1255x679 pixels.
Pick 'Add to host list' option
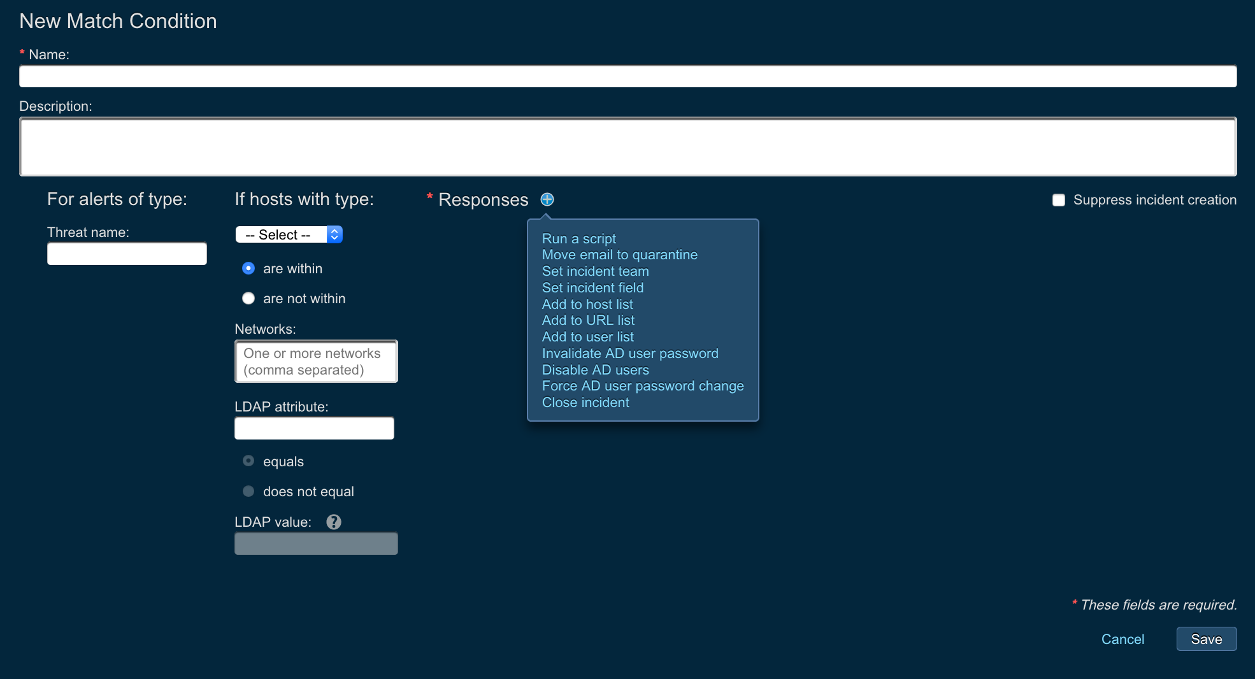click(587, 304)
